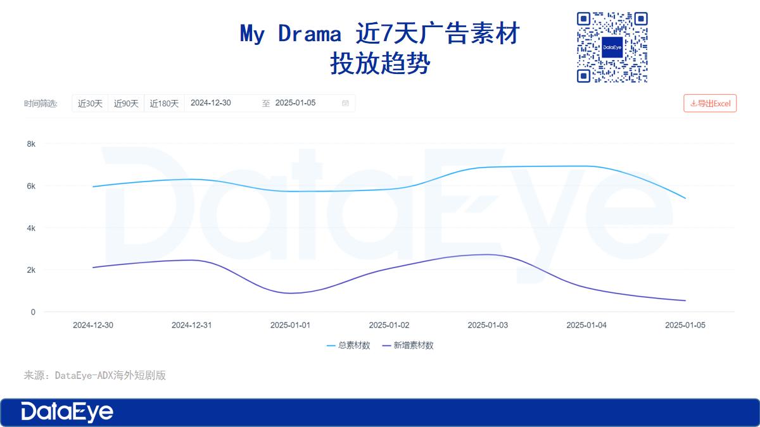Screen dimensions: 760x427
Task: Click the 2025-01-03 label on the x-axis
Action: 489,324
